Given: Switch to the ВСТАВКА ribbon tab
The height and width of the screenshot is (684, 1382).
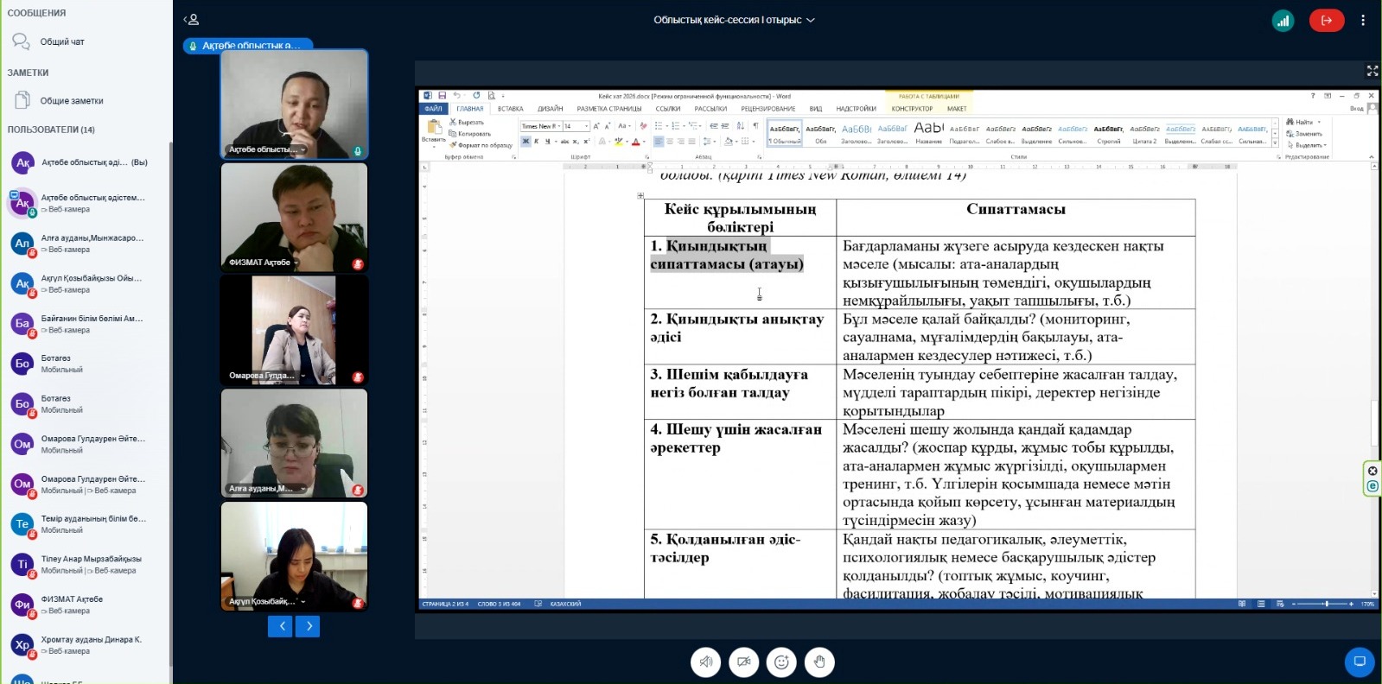Looking at the screenshot, I should tap(510, 109).
